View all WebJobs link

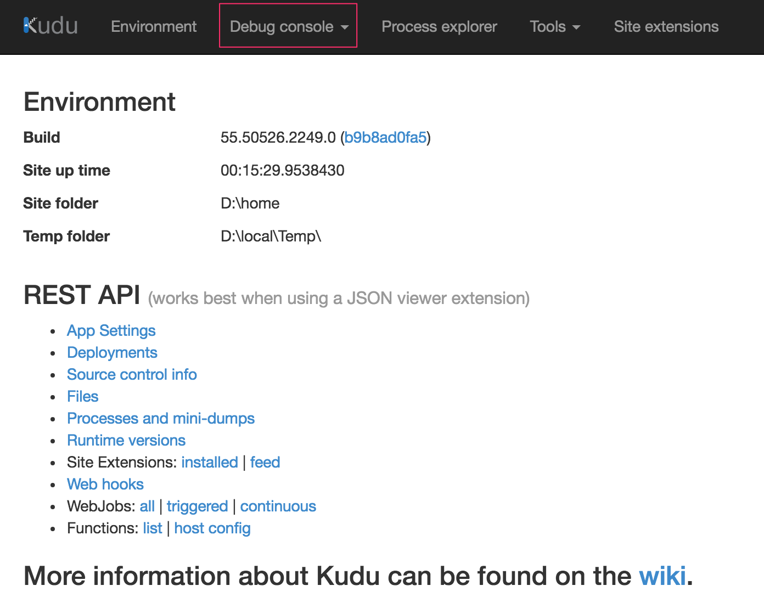tap(147, 506)
